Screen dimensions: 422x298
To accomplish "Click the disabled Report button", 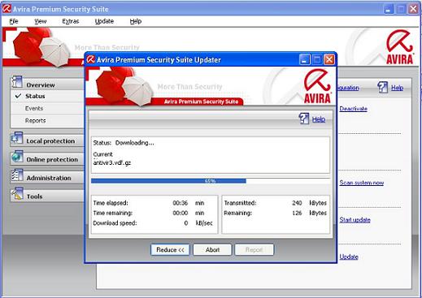I will click(x=255, y=249).
